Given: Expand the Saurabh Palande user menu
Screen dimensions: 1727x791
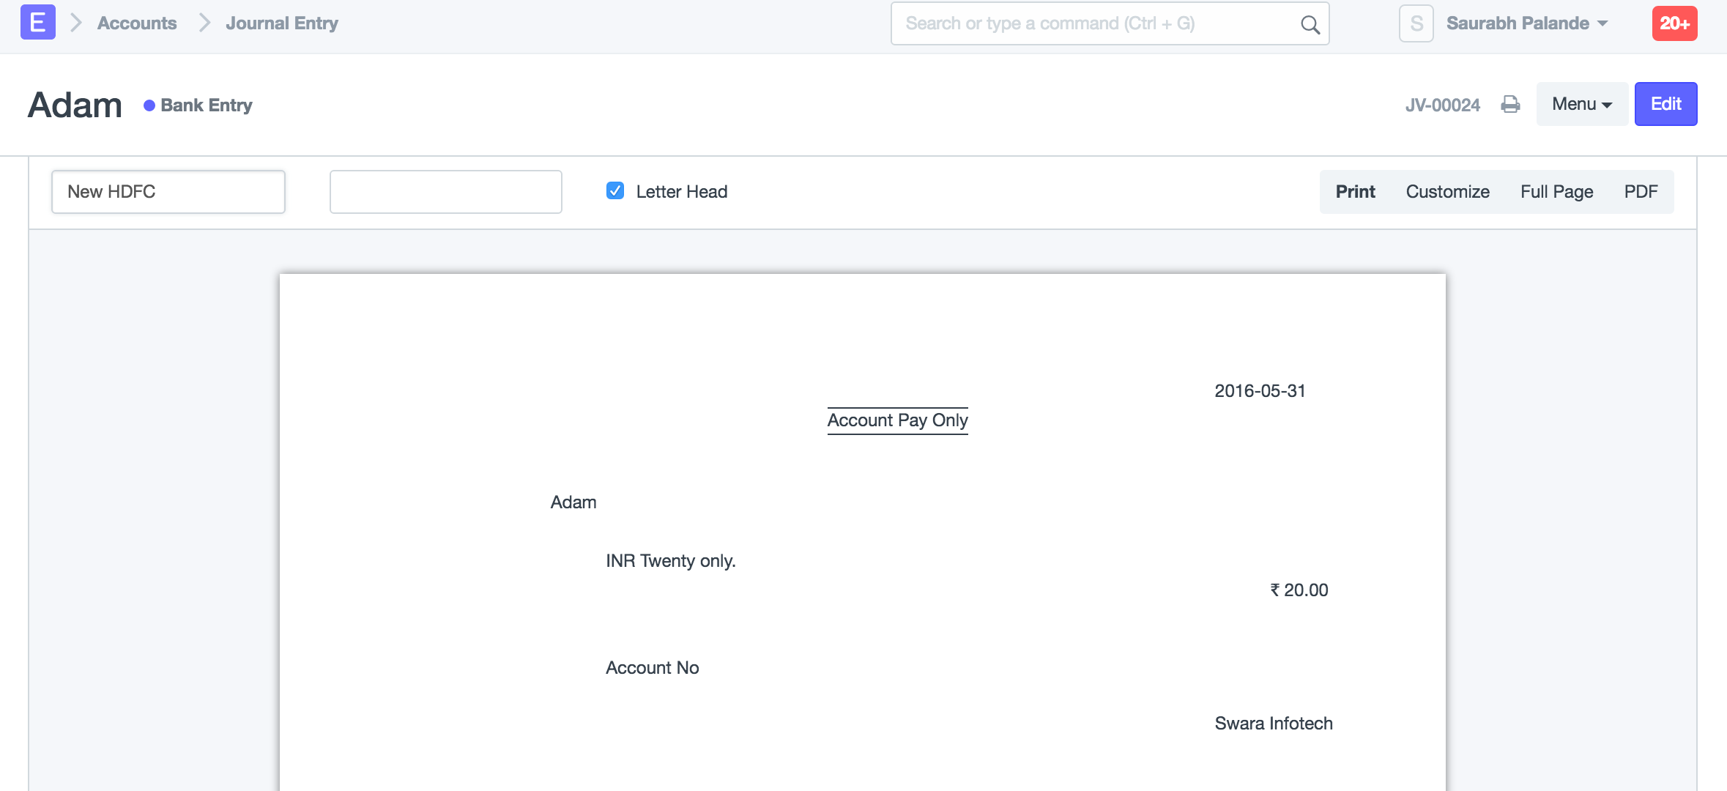Looking at the screenshot, I should pos(1526,23).
